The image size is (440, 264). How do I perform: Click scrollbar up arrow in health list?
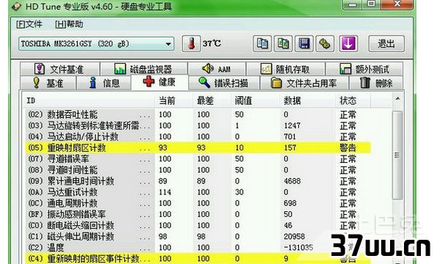[397, 99]
